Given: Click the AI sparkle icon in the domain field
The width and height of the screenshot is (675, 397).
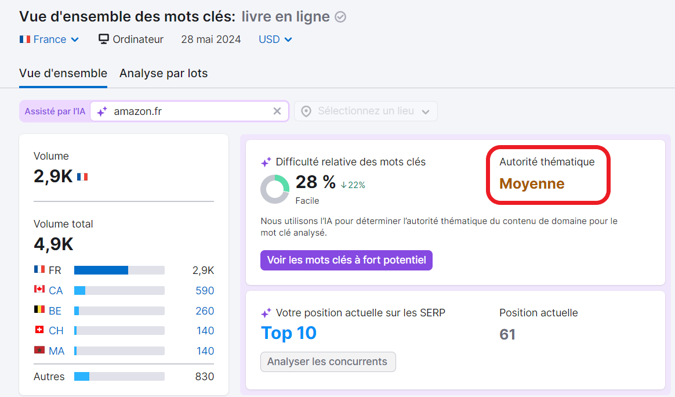Looking at the screenshot, I should (x=103, y=111).
